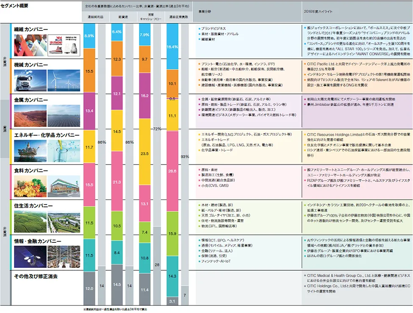Click the blue 8.9% net profit segment
Image resolution: width=413 pixels, height=313 pixels.
coord(89,36)
